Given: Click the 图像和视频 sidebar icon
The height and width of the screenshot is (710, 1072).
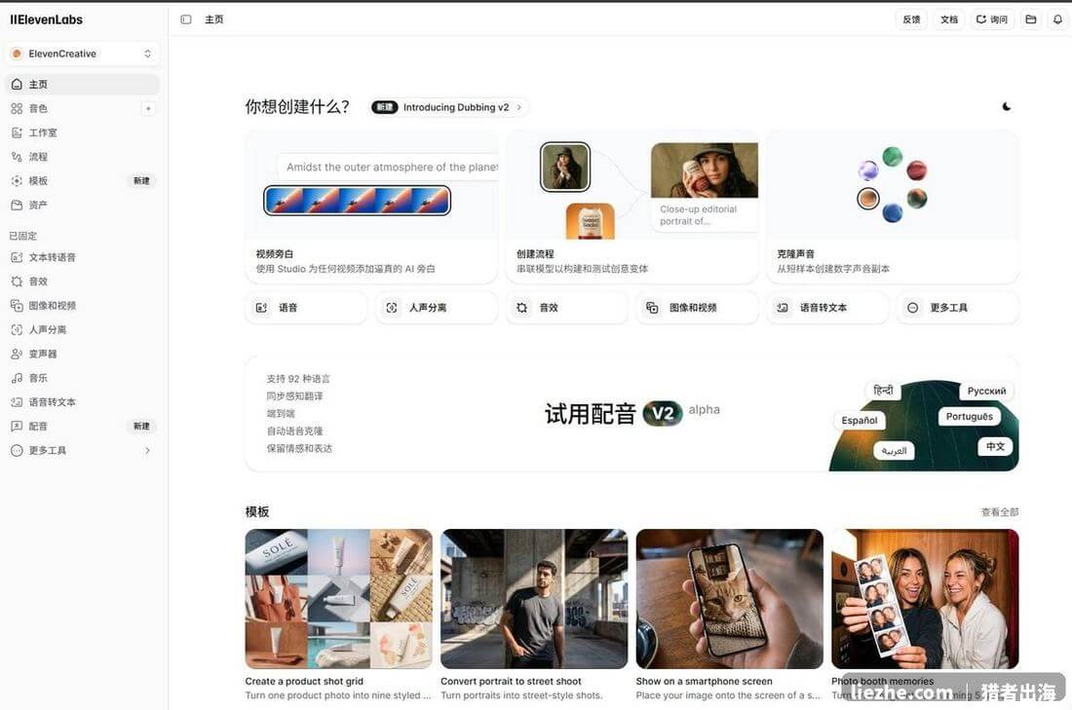Looking at the screenshot, I should (18, 306).
